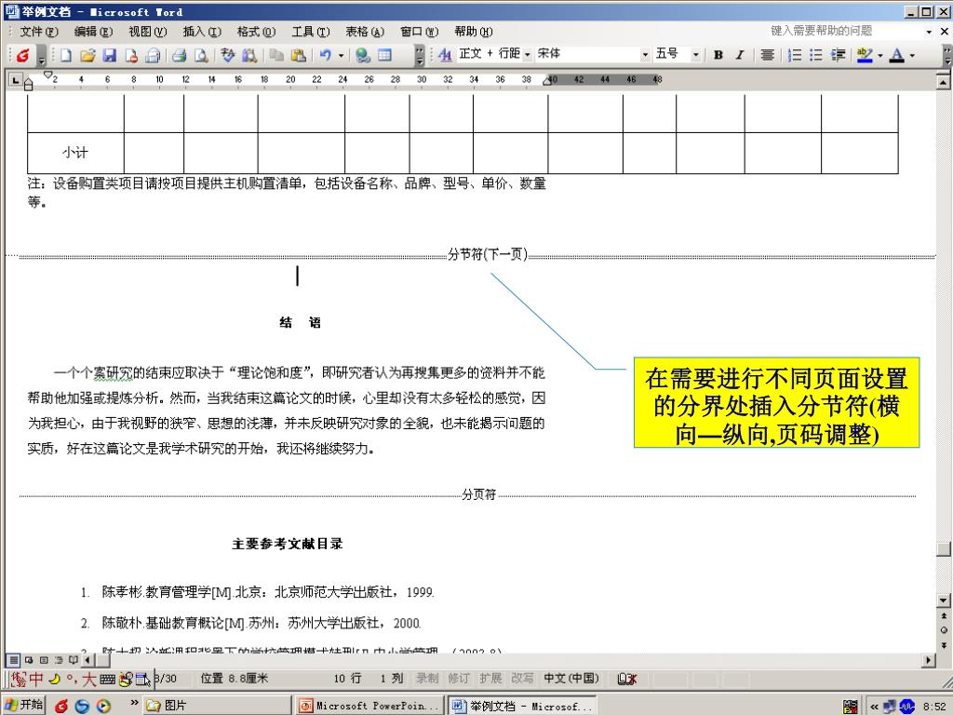Image resolution: width=953 pixels, height=715 pixels.
Task: Toggle bold formatting
Action: tap(718, 55)
